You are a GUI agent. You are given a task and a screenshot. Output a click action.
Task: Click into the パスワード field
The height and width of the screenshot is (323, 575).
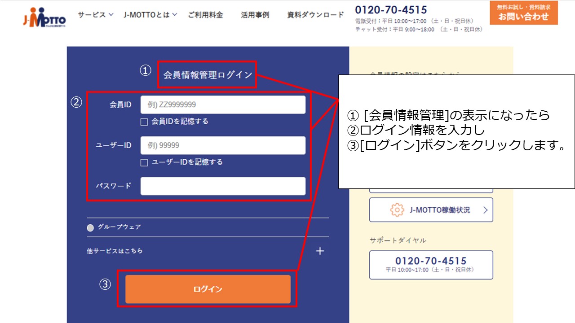pos(223,186)
